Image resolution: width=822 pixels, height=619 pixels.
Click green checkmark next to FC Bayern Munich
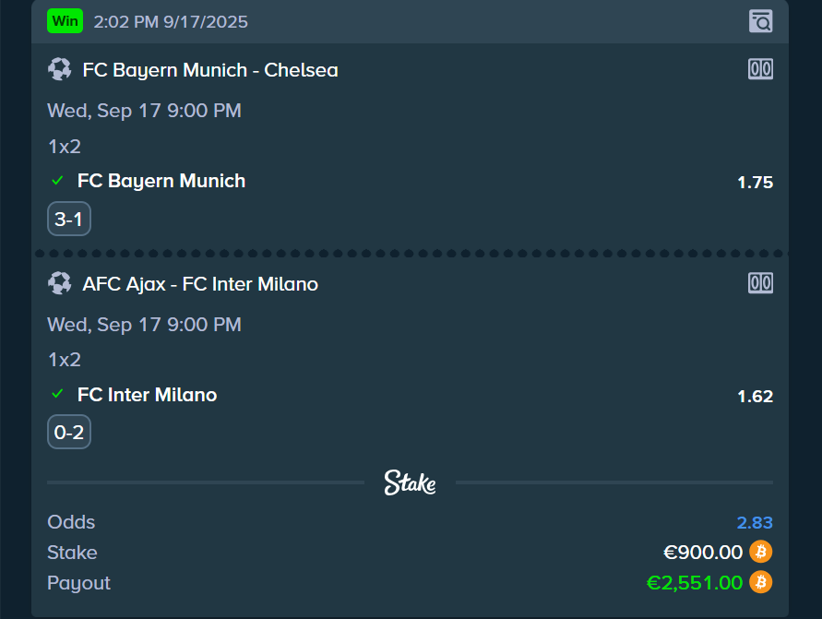[57, 181]
